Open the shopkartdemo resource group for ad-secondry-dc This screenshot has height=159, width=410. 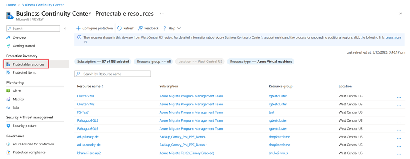click(x=279, y=145)
